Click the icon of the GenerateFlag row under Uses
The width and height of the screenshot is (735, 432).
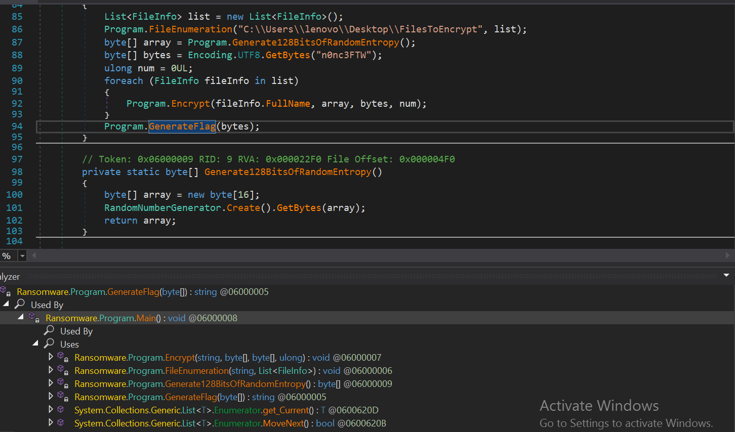coord(63,397)
